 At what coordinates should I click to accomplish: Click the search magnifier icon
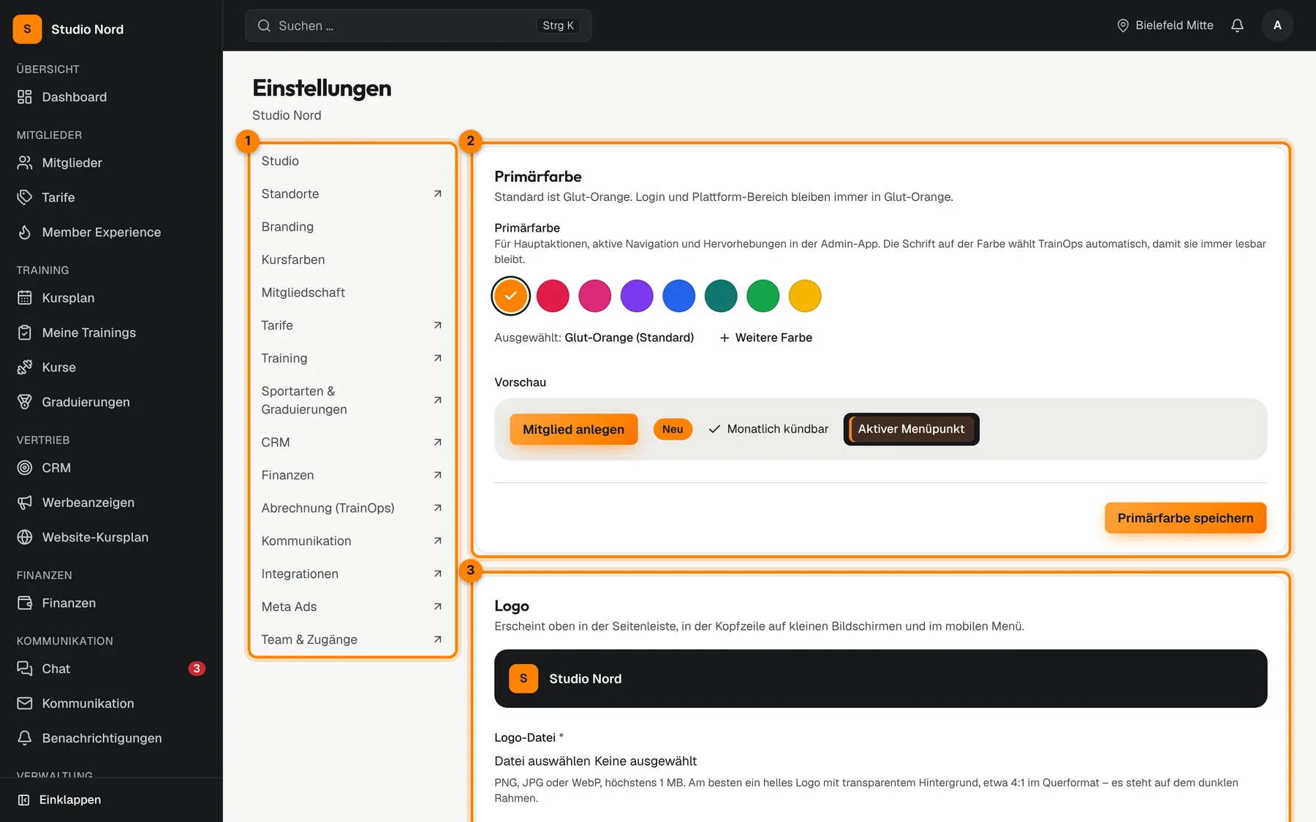click(x=264, y=26)
